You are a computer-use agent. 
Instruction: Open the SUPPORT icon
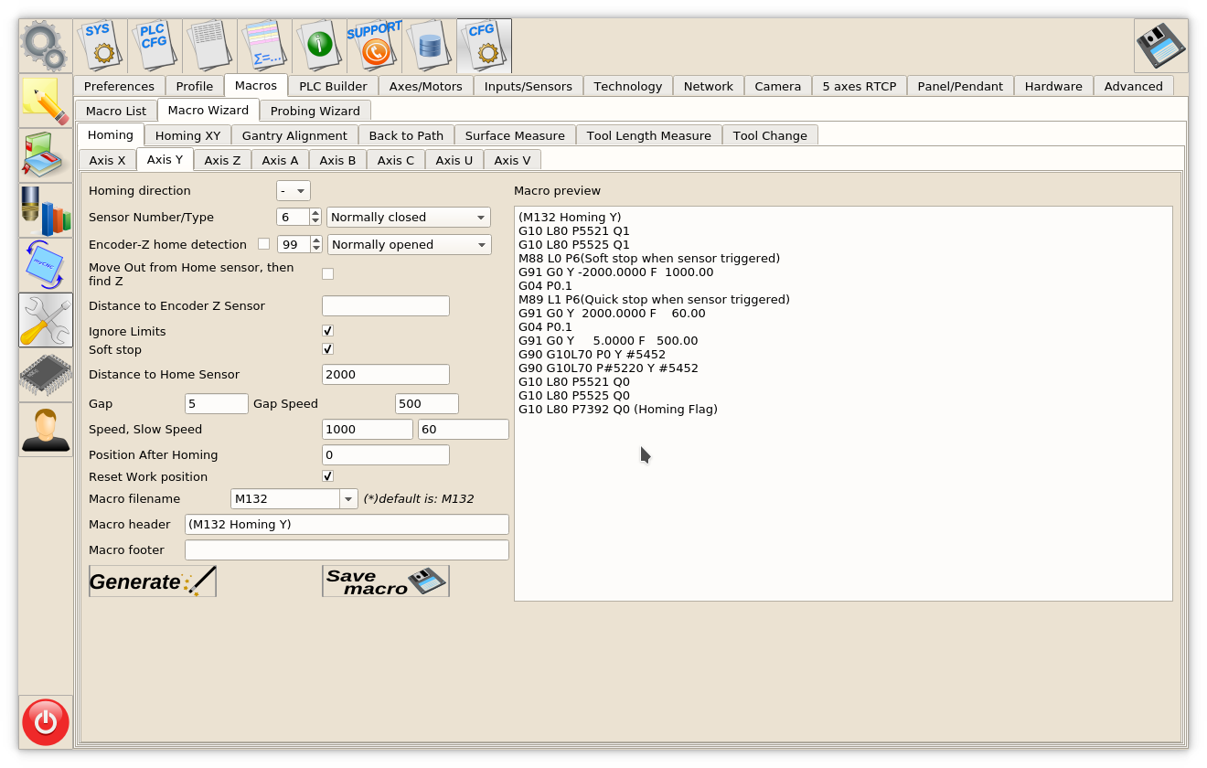[374, 46]
